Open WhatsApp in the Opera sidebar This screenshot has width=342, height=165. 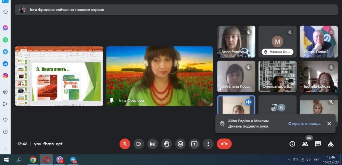(5, 40)
